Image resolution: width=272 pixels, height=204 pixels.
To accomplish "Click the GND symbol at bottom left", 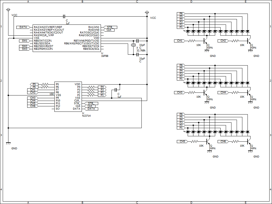I will coord(8,143).
